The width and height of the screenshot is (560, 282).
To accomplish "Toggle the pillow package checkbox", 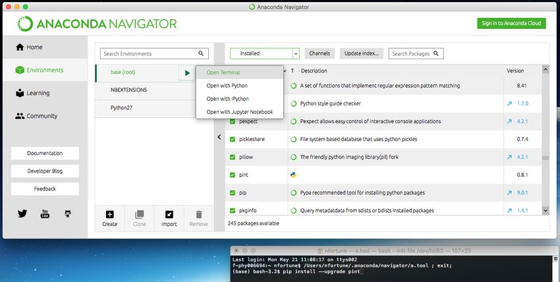I will coord(233,157).
